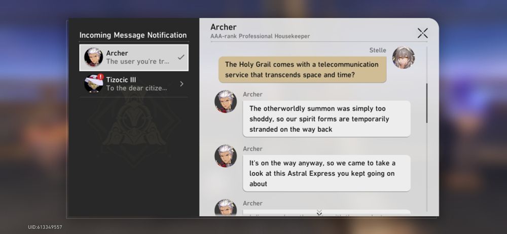Select 'otherworldly summon was simply too shoddy' bubble
This screenshot has width=507, height=234.
point(327,119)
